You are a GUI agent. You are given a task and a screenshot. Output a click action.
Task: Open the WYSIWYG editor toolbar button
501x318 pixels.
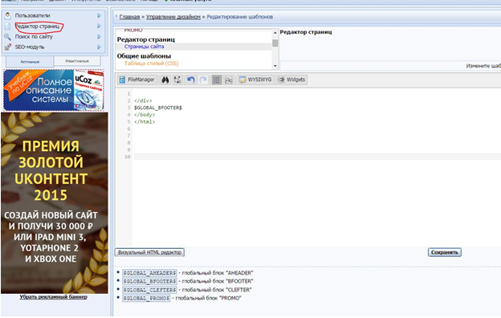[x=255, y=79]
